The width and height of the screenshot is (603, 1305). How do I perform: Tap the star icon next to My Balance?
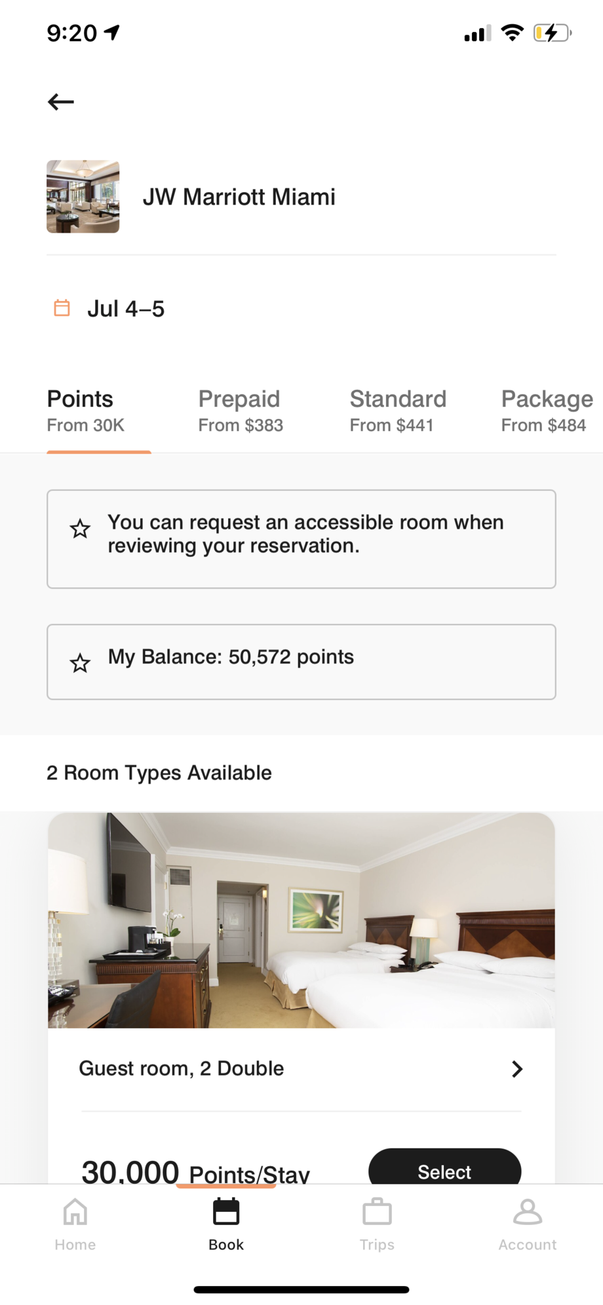click(80, 663)
